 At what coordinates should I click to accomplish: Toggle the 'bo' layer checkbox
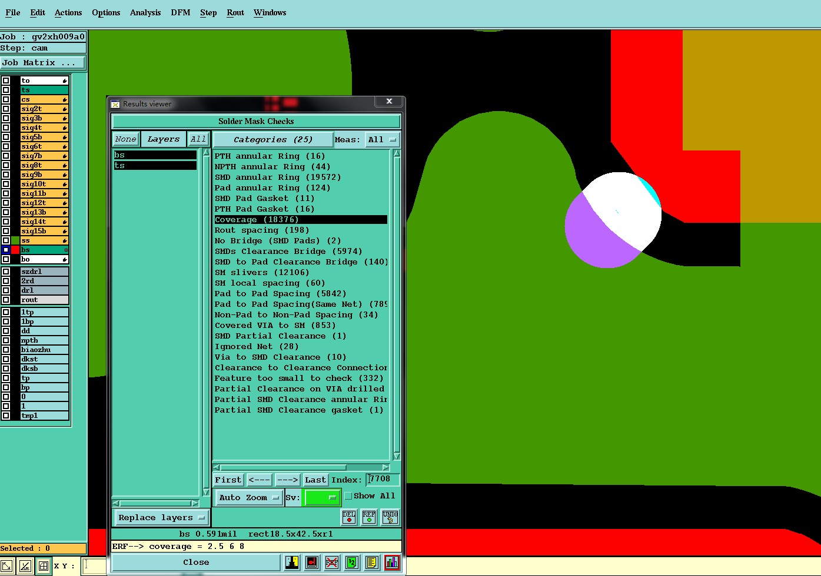point(6,259)
